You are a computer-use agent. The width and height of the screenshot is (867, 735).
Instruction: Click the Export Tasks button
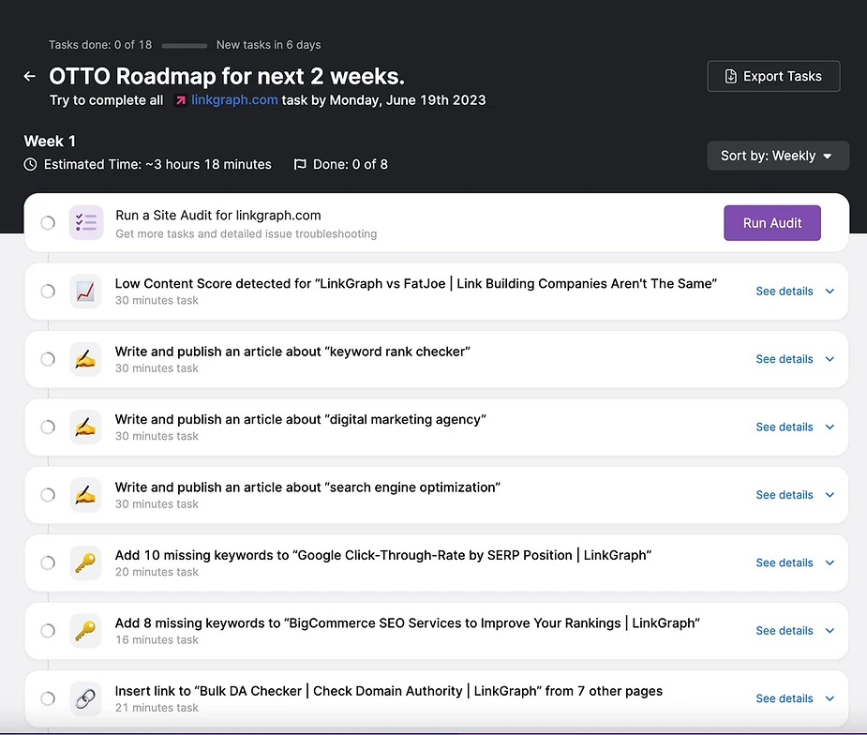point(773,76)
